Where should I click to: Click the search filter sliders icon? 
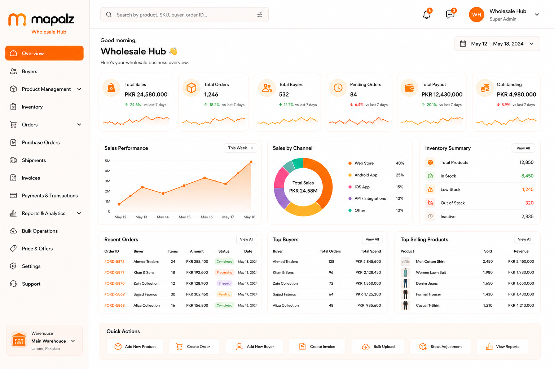click(260, 15)
